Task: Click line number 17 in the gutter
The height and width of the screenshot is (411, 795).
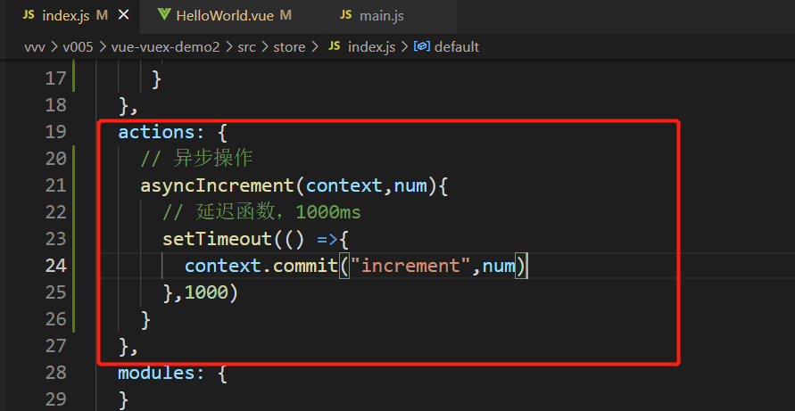Action: [56, 78]
